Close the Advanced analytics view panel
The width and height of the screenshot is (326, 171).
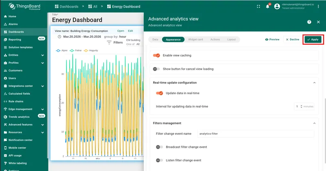click(318, 22)
